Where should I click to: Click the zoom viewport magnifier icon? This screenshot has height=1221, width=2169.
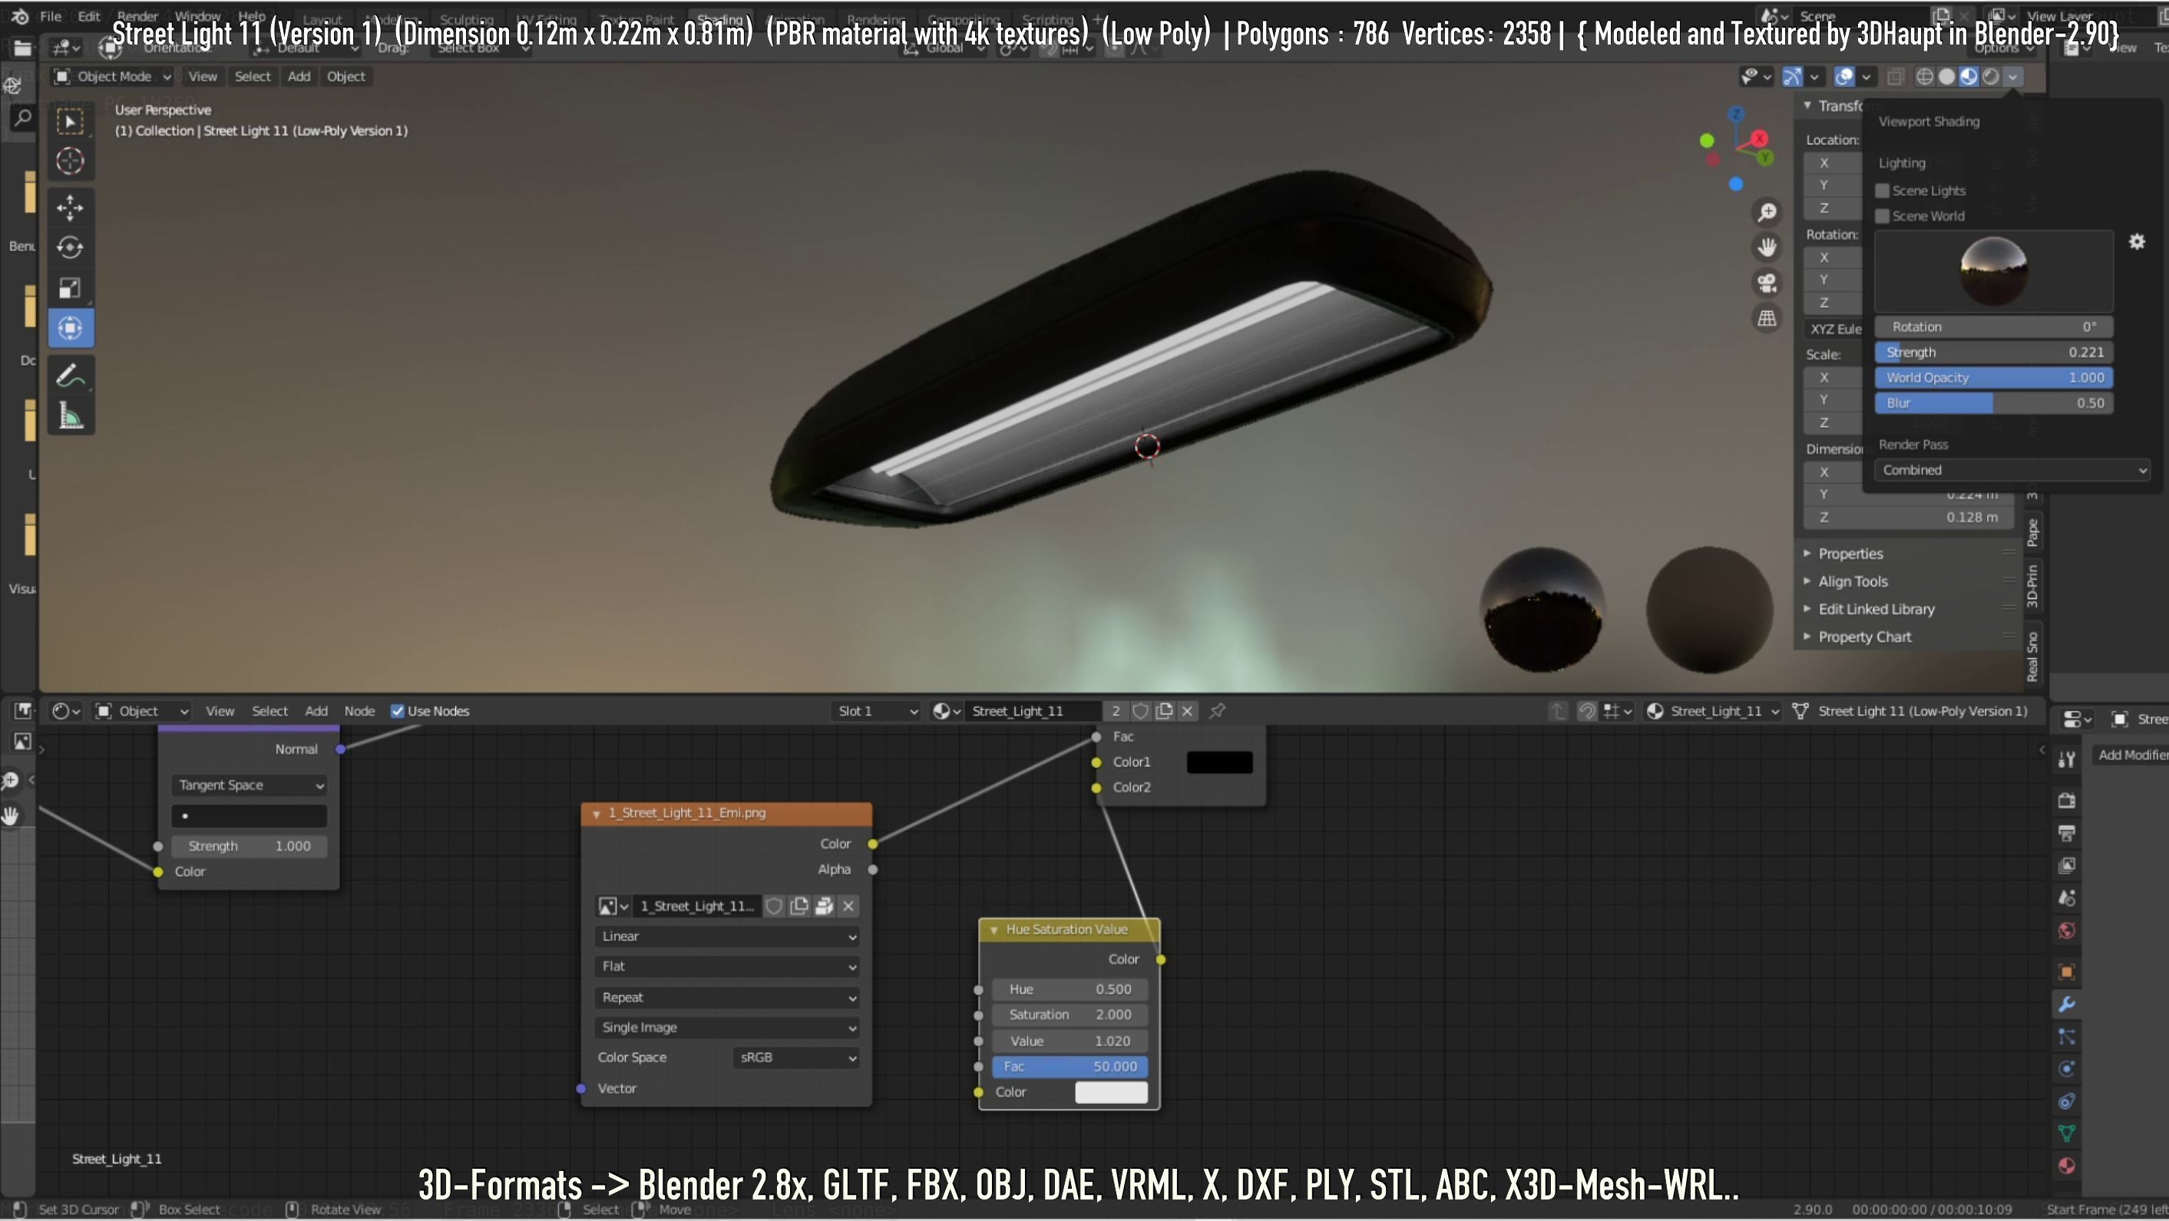tap(1767, 212)
